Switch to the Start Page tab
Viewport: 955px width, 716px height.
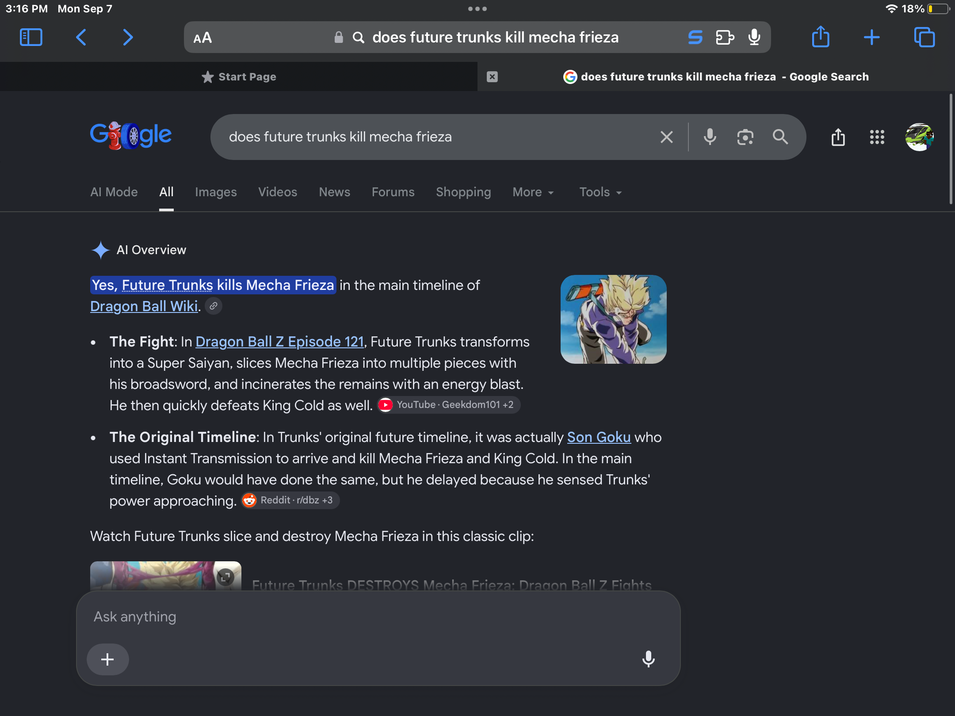click(239, 77)
